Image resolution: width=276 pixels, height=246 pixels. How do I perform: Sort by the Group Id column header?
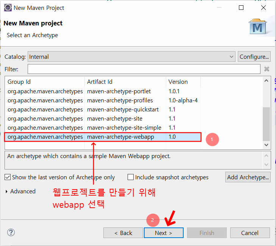tap(45, 82)
